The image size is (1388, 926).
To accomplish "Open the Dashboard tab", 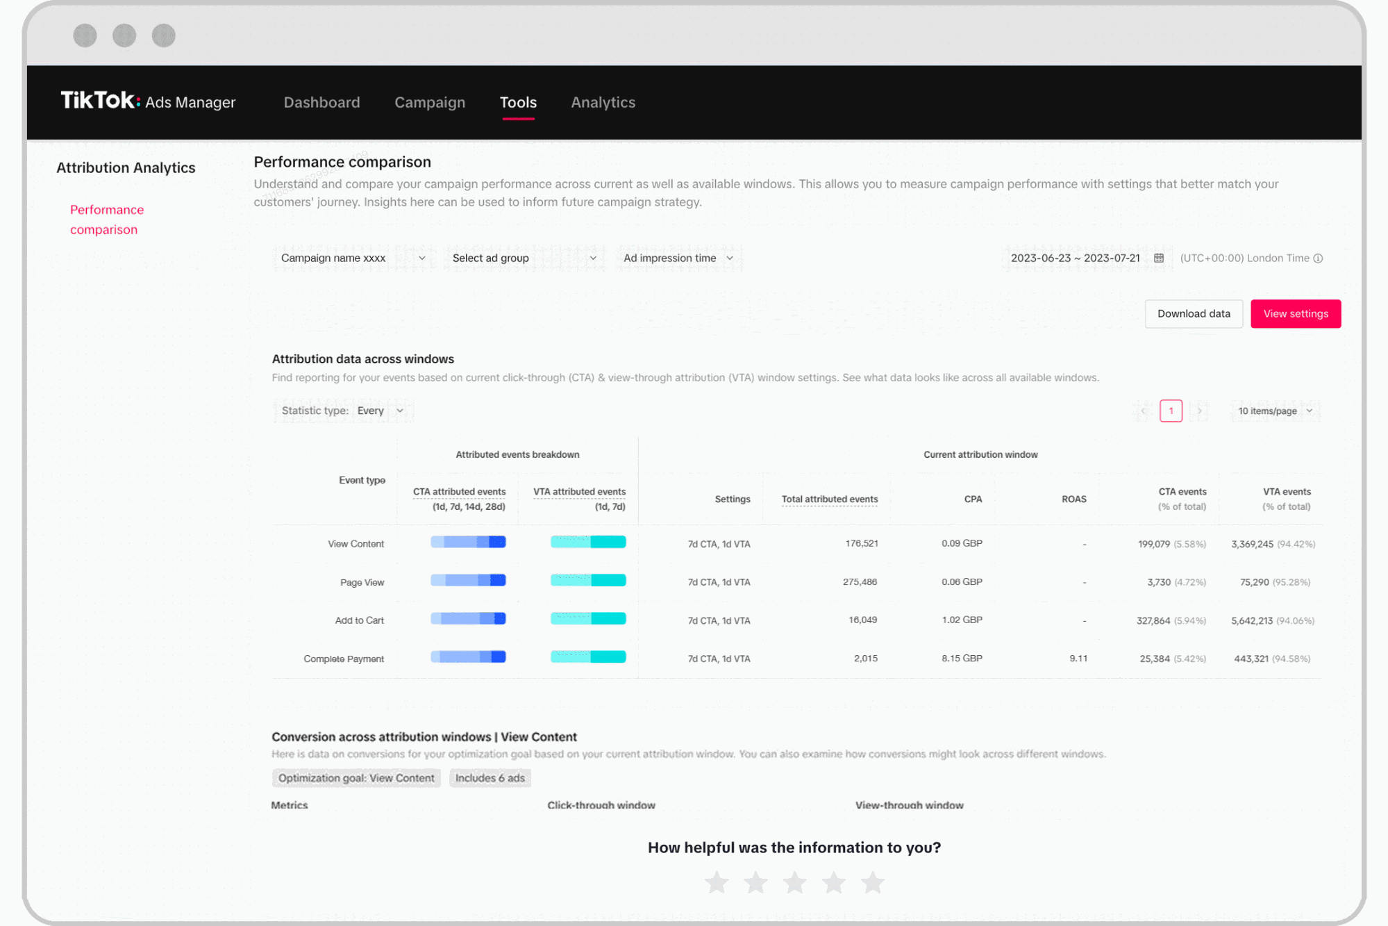I will [321, 102].
